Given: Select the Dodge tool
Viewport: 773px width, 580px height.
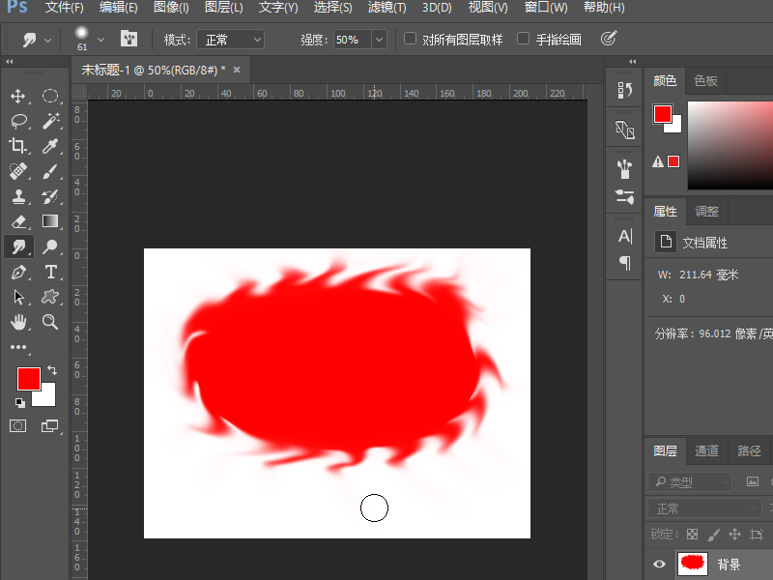Looking at the screenshot, I should pos(50,246).
